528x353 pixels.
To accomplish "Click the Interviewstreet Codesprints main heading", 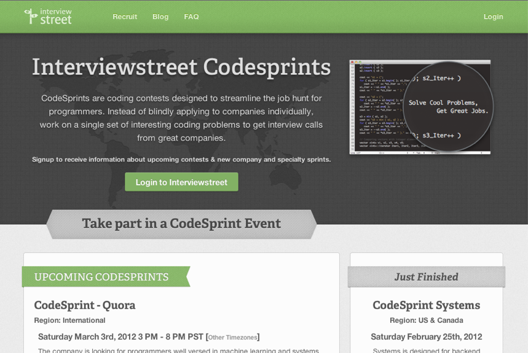I will coord(181,67).
